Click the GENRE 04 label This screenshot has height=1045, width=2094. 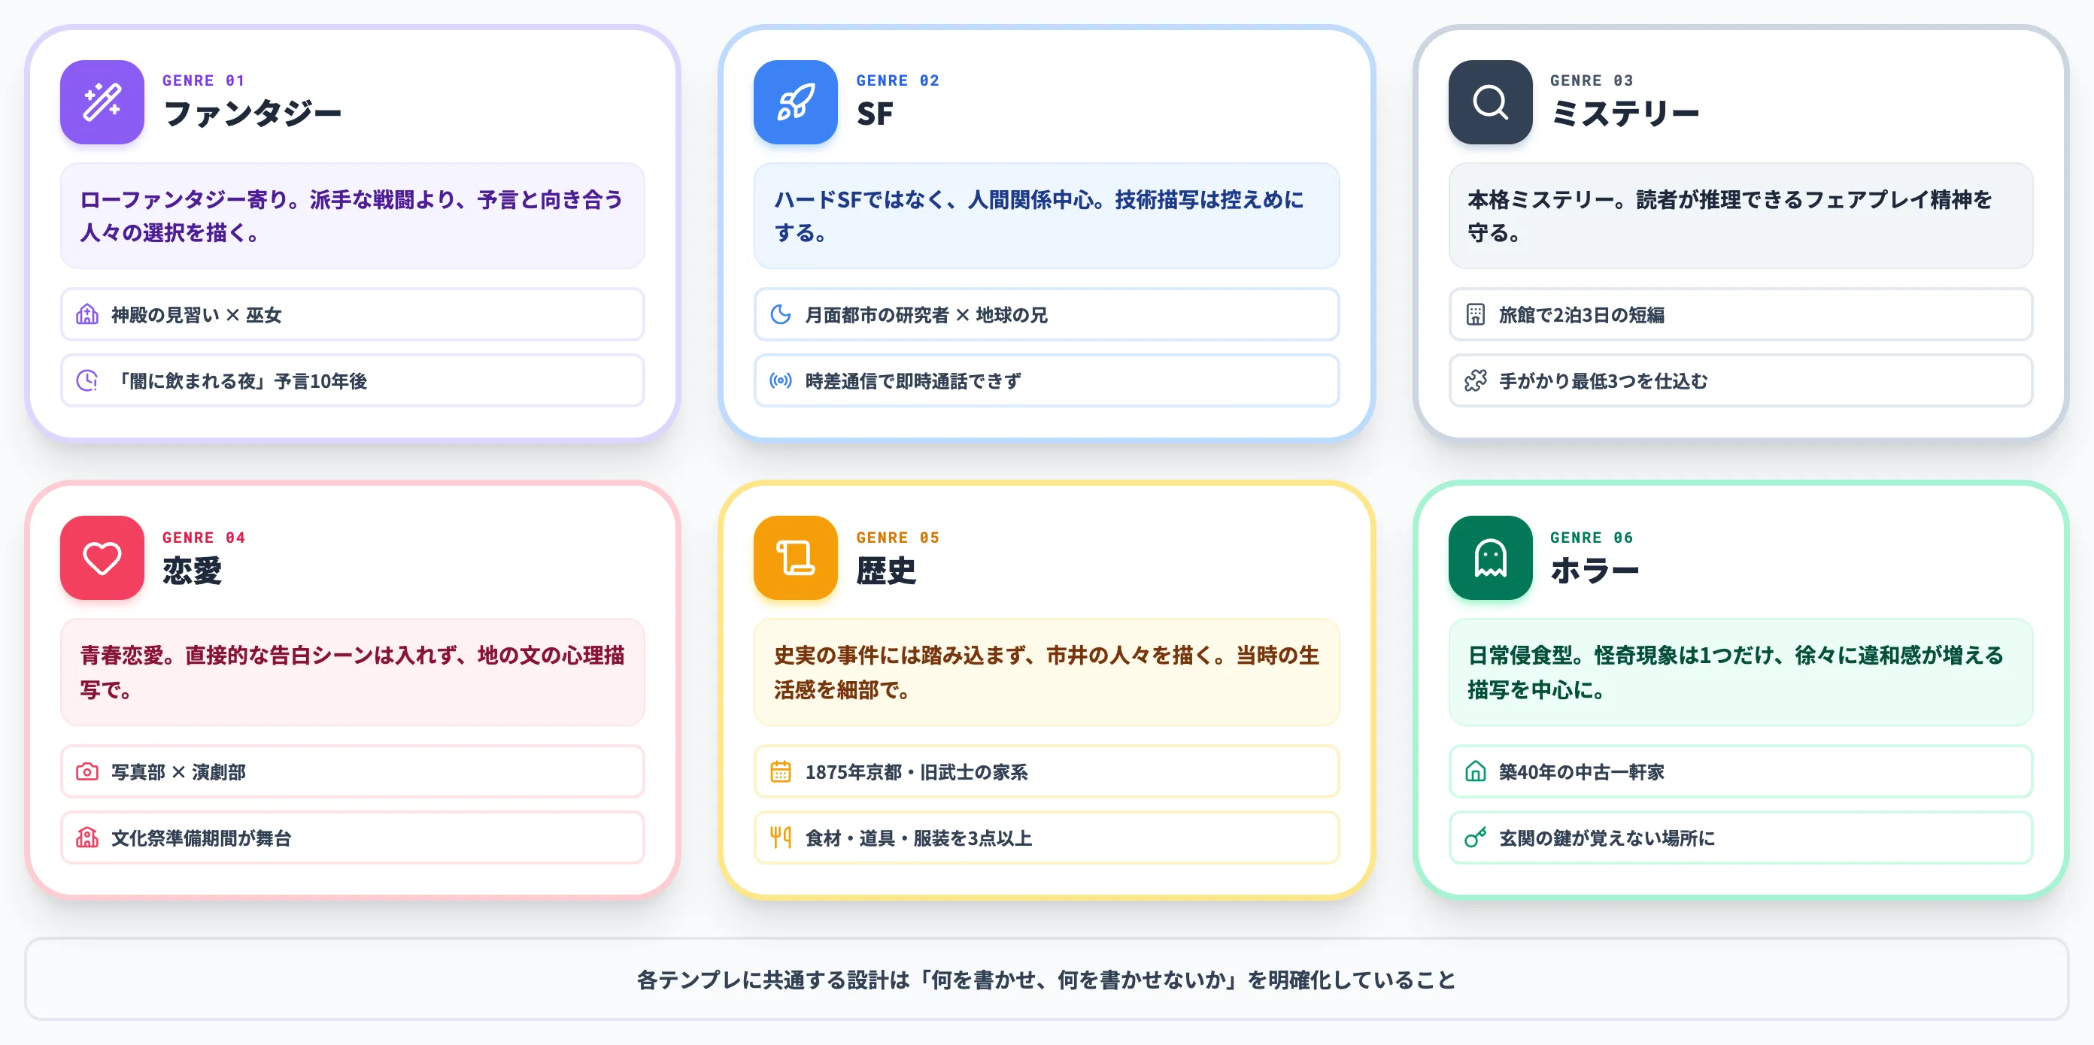pyautogui.click(x=203, y=537)
